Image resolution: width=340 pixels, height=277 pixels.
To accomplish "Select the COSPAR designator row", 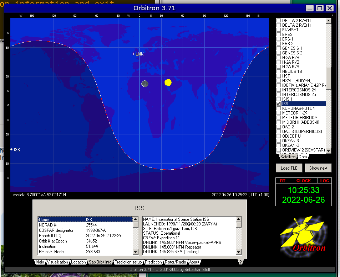I will (x=85, y=230).
